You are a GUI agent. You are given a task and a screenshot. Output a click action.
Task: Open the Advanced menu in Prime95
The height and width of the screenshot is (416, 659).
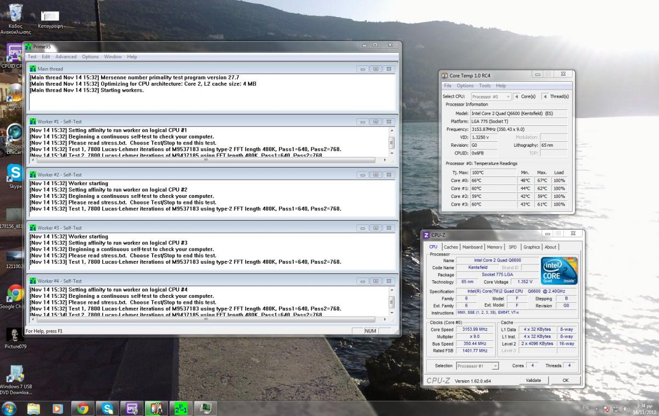(66, 57)
